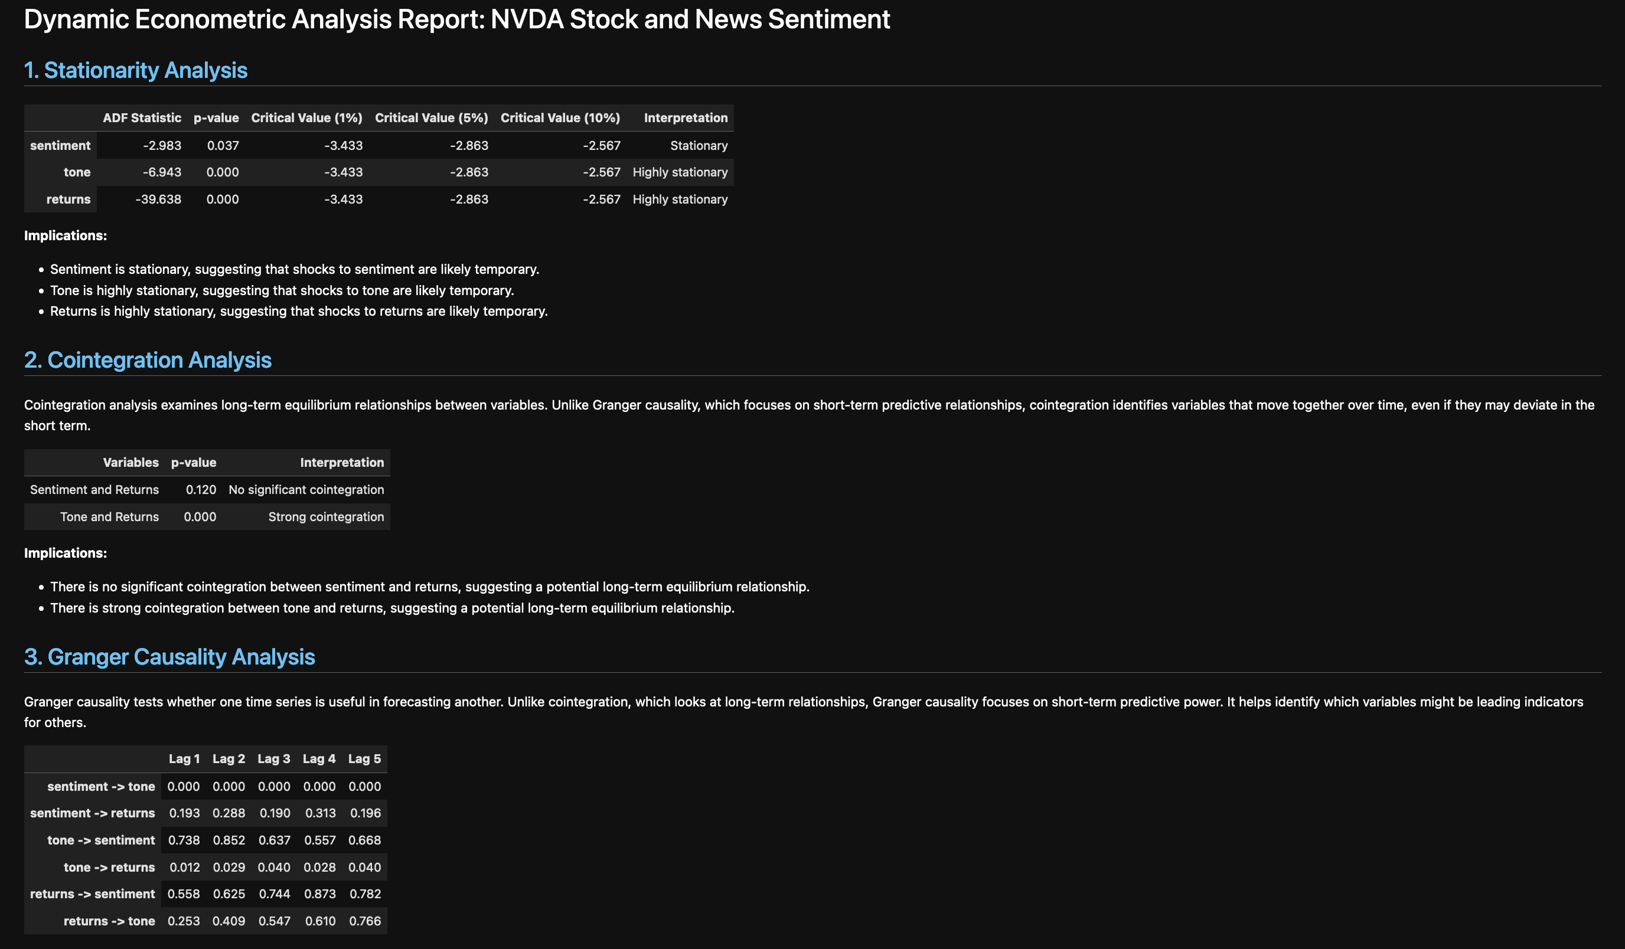Select the tone -> returns row label

point(109,867)
